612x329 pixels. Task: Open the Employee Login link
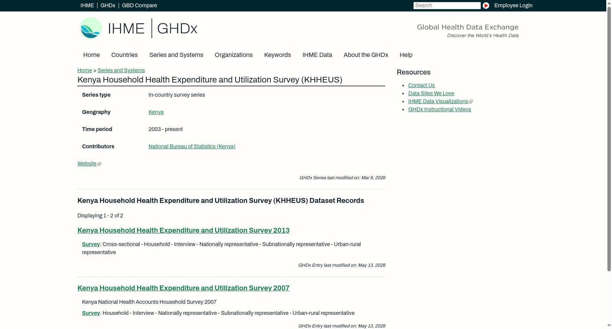[x=513, y=5]
